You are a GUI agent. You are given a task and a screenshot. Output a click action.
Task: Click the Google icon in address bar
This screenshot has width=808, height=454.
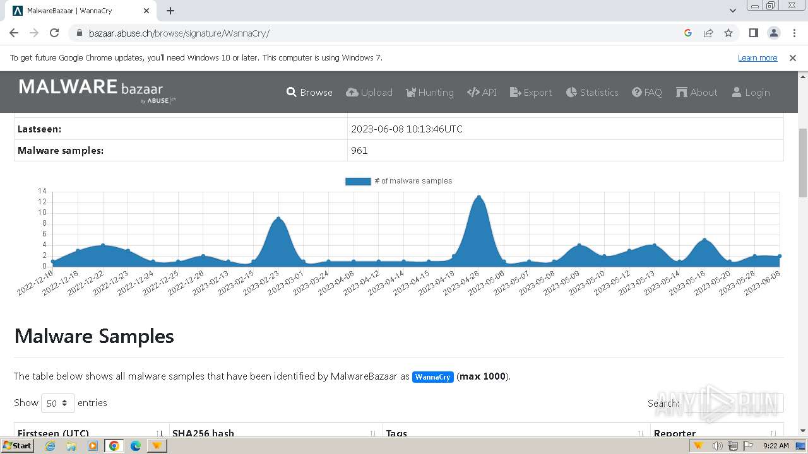688,33
